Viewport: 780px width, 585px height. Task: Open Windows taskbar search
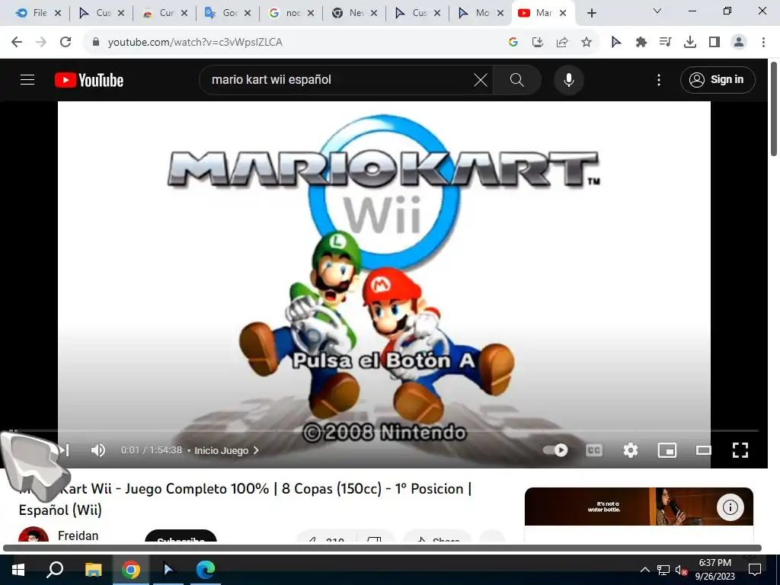click(x=55, y=570)
